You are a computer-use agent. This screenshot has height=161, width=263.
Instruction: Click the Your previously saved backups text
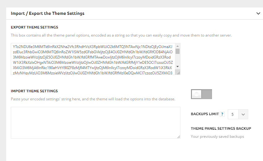(217, 137)
